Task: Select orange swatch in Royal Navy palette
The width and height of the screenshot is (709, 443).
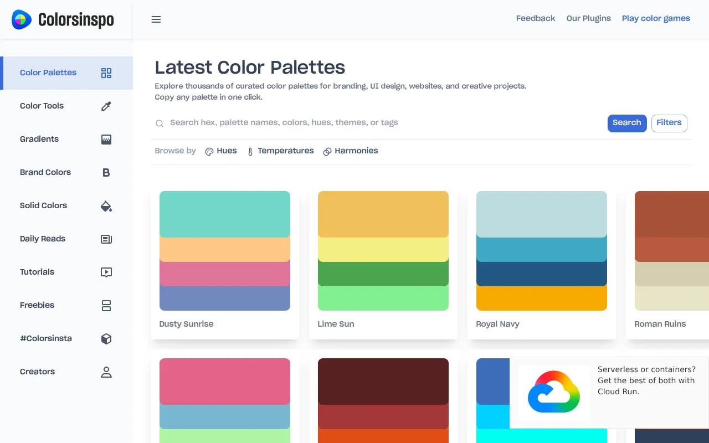Action: pyautogui.click(x=542, y=298)
